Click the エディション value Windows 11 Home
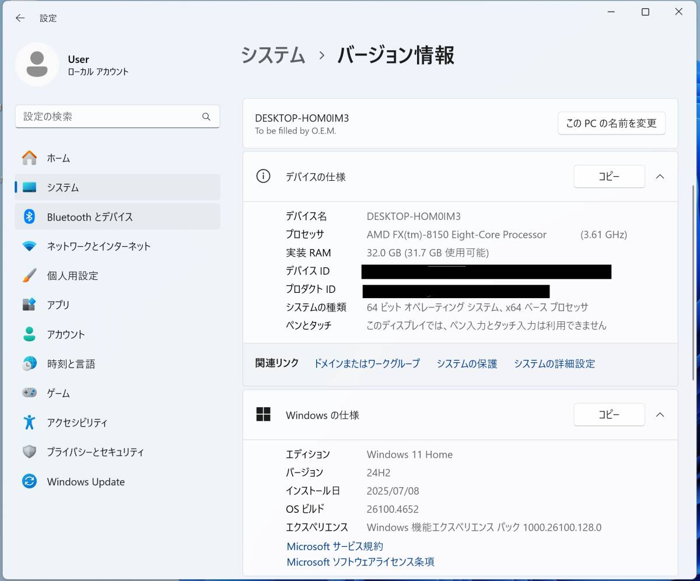Image resolution: width=700 pixels, height=581 pixels. pyautogui.click(x=409, y=454)
